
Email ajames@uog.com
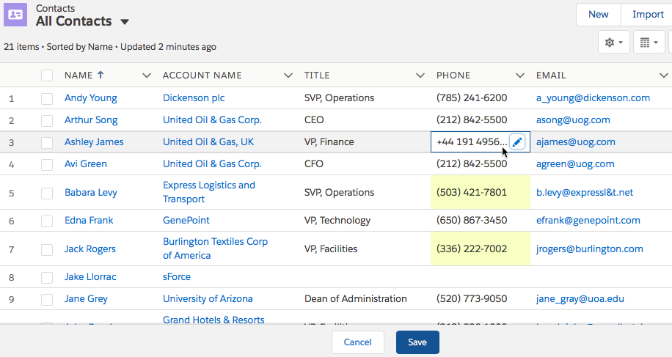tap(576, 141)
